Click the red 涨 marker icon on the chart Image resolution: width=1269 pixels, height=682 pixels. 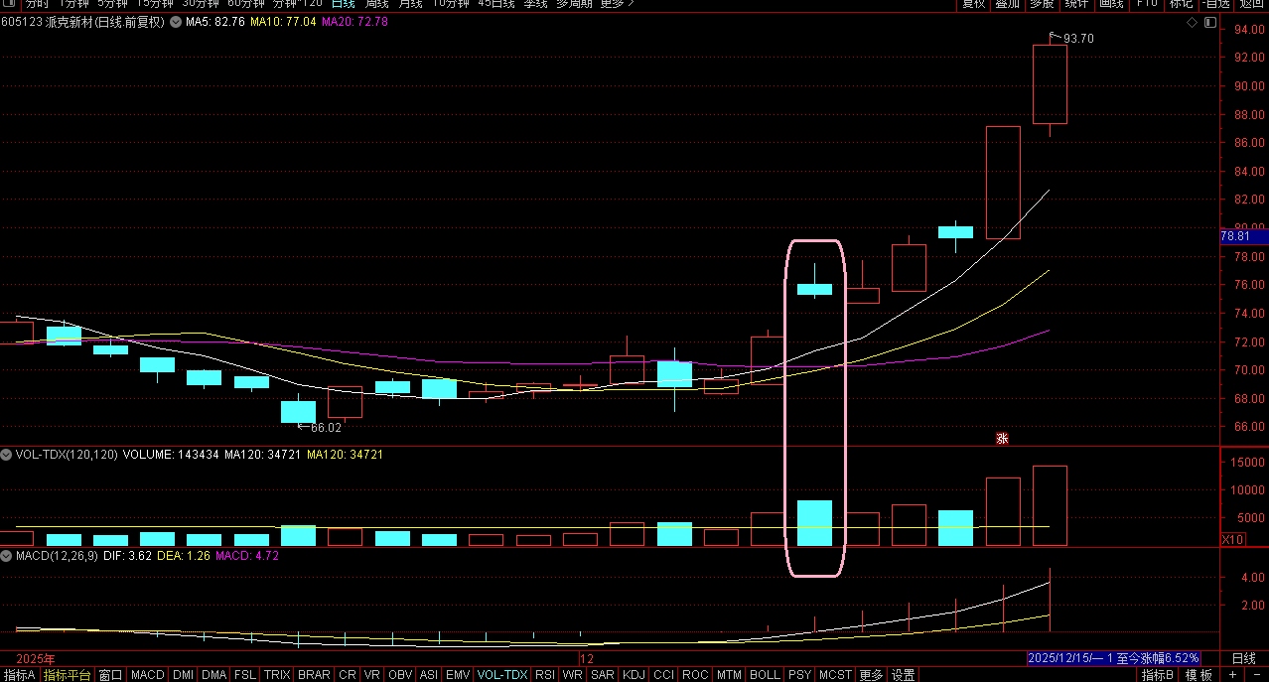pos(1003,438)
